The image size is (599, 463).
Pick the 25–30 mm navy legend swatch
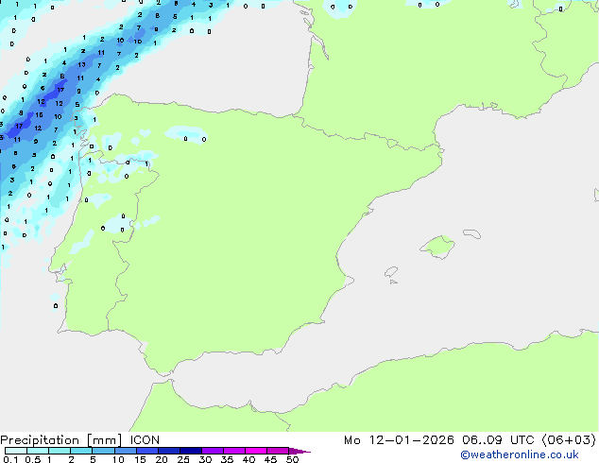click(x=191, y=451)
